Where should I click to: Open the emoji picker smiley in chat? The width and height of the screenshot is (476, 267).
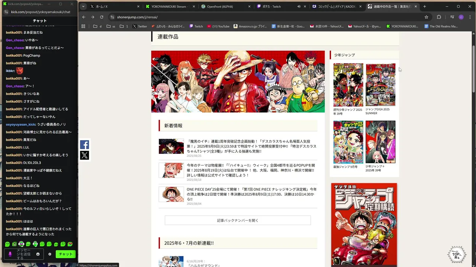click(38, 254)
